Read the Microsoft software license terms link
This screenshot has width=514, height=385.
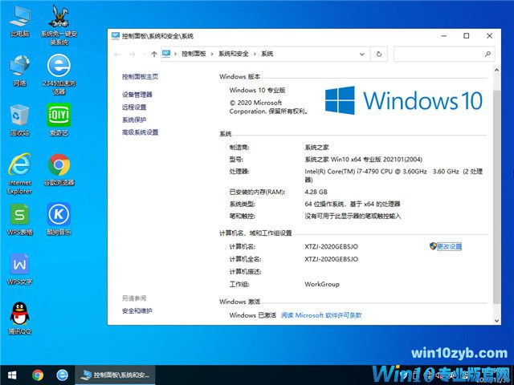321,315
